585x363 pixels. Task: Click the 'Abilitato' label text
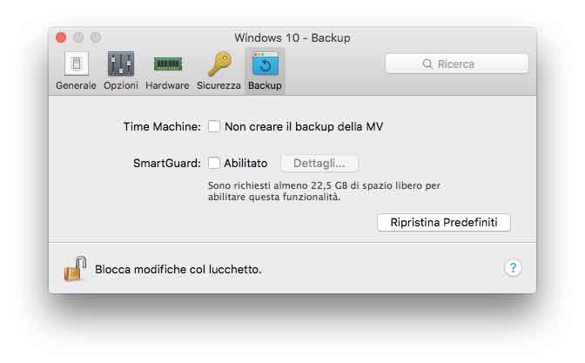tap(245, 163)
